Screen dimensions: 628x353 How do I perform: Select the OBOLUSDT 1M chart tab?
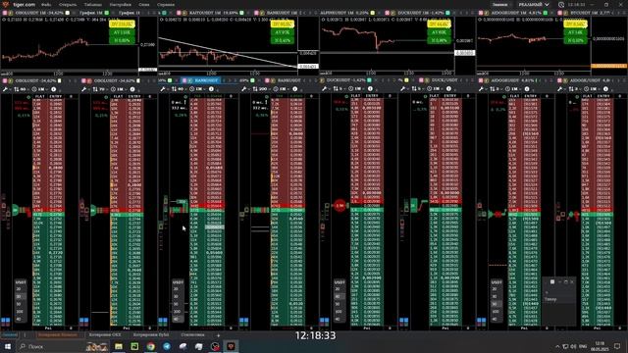[39, 13]
